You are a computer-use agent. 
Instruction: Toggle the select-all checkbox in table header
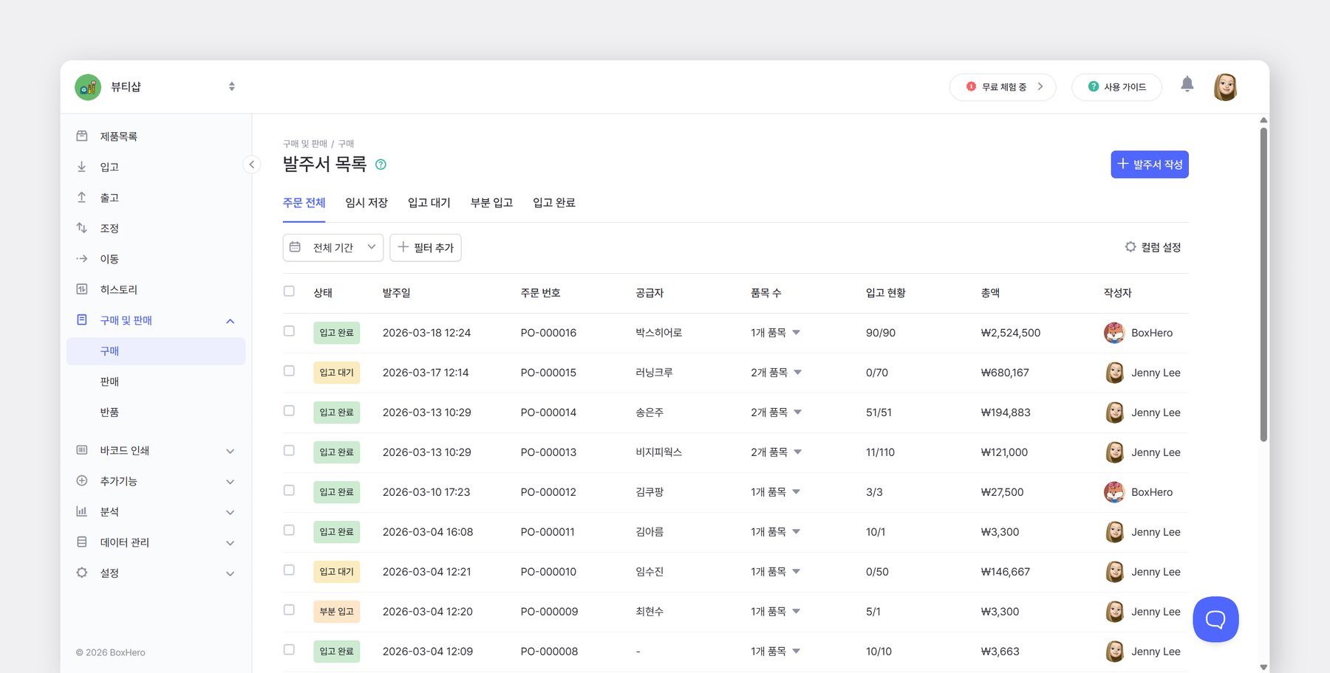[289, 291]
